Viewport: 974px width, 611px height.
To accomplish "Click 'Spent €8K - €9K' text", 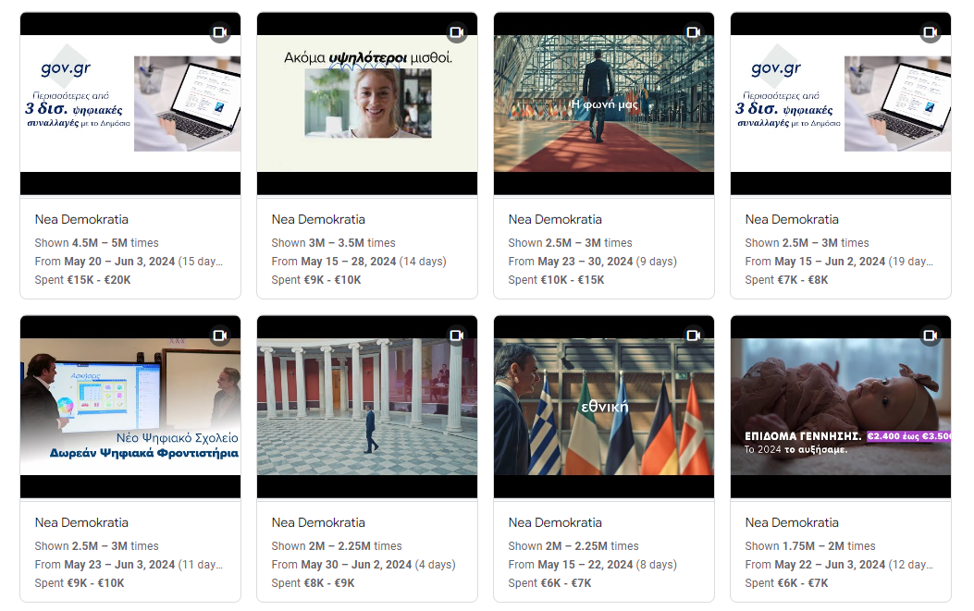I will (313, 583).
